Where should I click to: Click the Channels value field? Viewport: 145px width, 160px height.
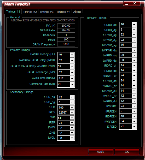(x=66, y=35)
